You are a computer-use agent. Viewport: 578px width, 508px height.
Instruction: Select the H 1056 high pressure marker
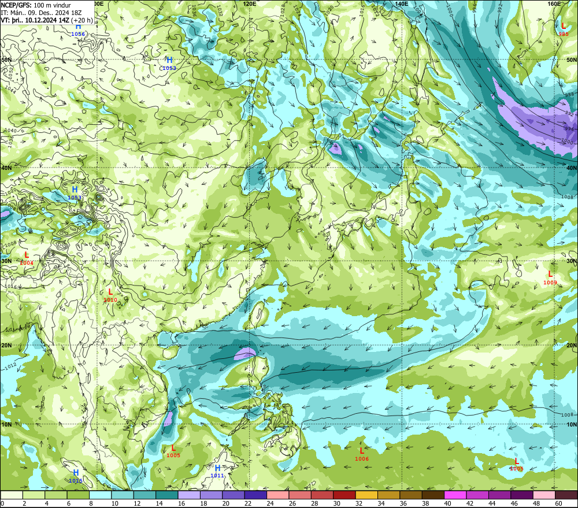pos(78,30)
